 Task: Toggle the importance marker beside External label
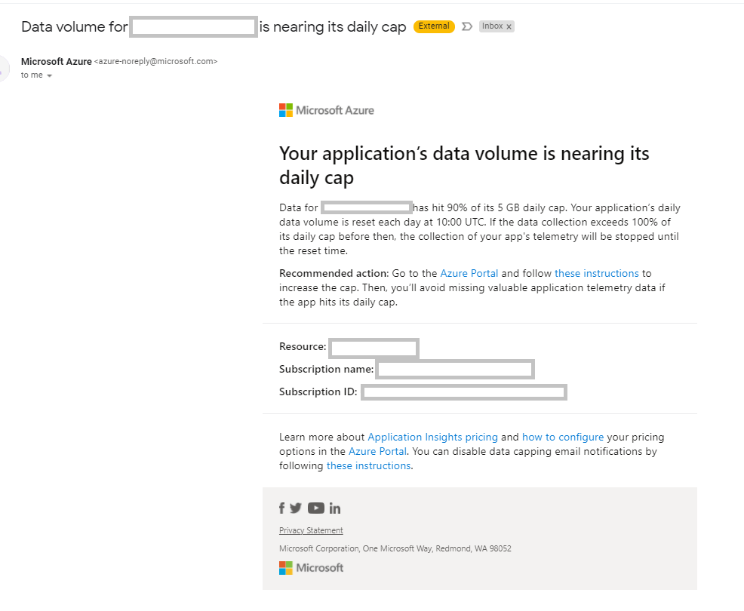coord(466,26)
